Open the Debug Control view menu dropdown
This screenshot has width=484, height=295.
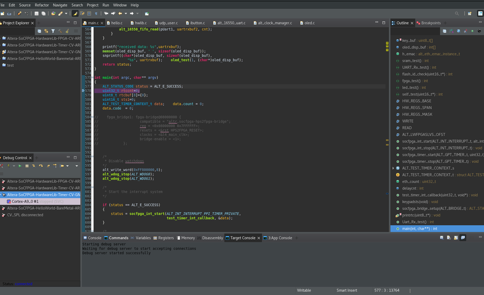(x=76, y=166)
